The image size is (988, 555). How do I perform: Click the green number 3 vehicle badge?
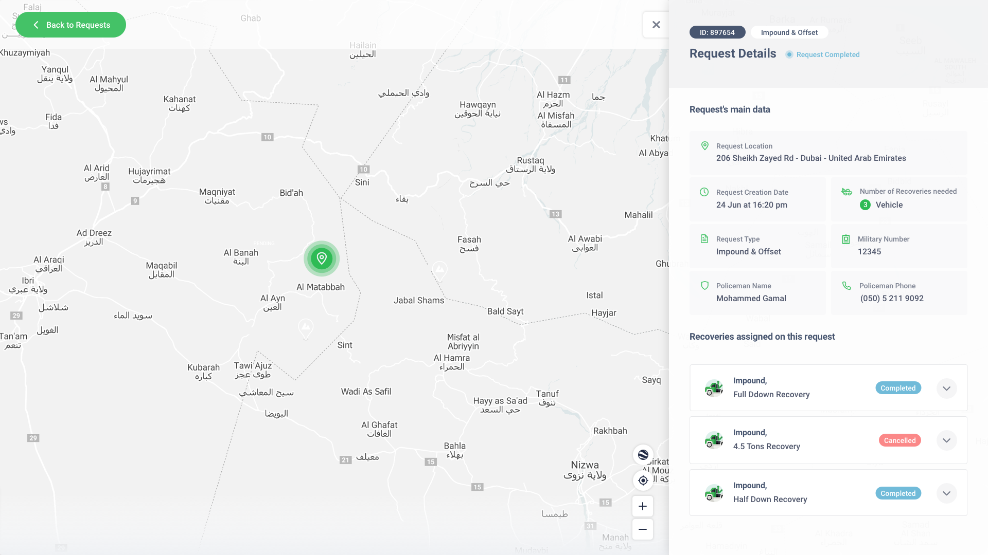(x=866, y=205)
